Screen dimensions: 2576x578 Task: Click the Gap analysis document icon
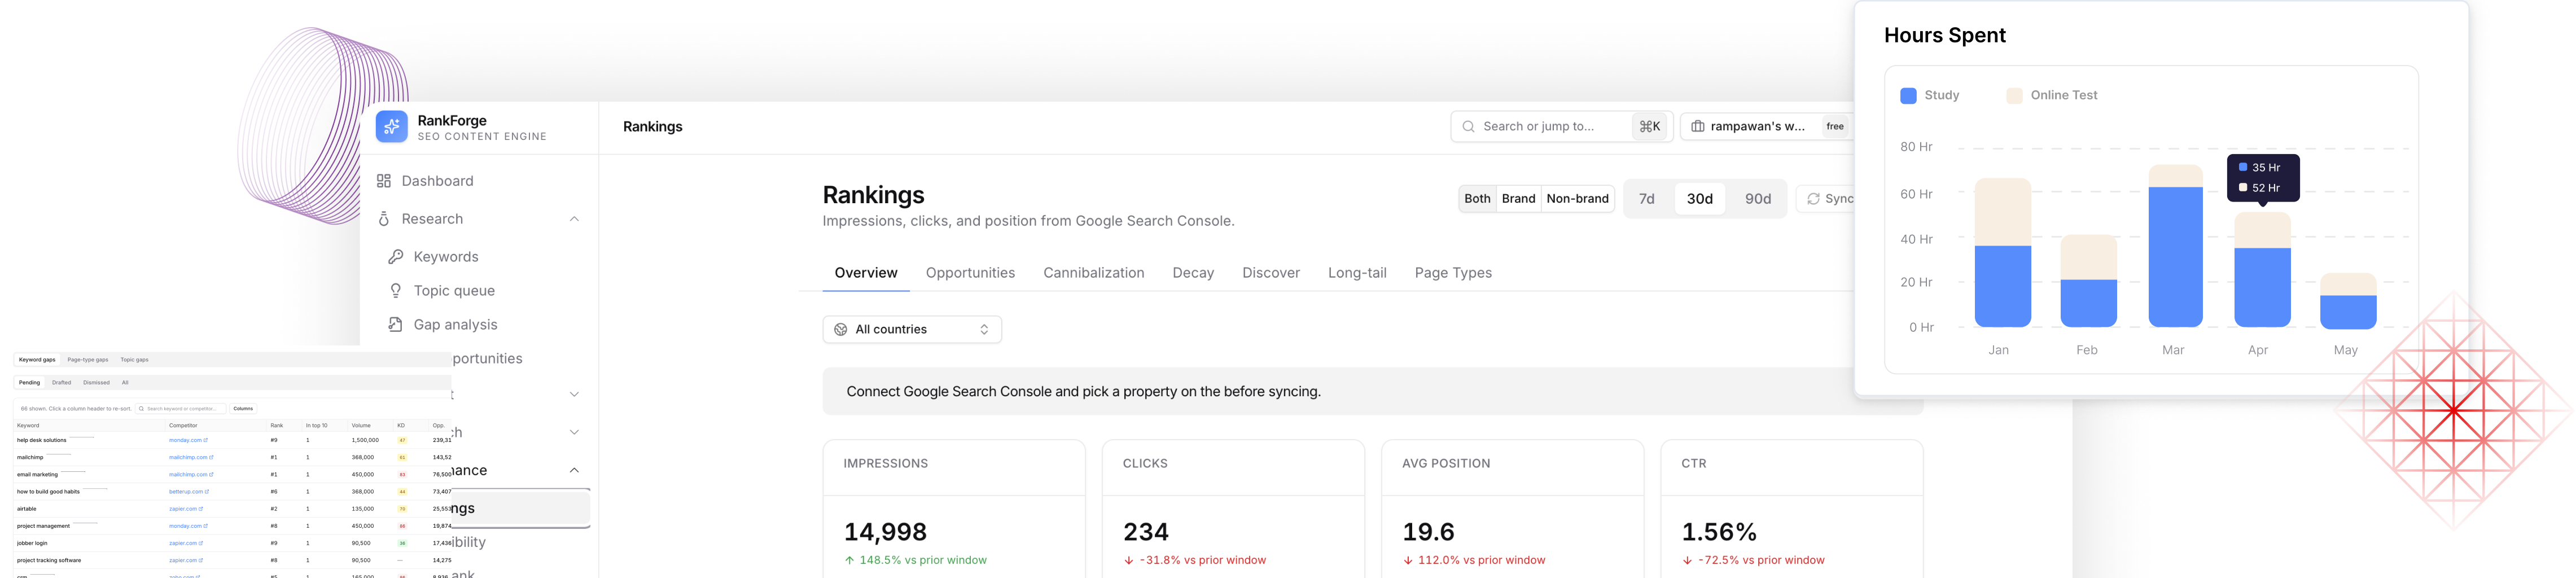coord(396,325)
